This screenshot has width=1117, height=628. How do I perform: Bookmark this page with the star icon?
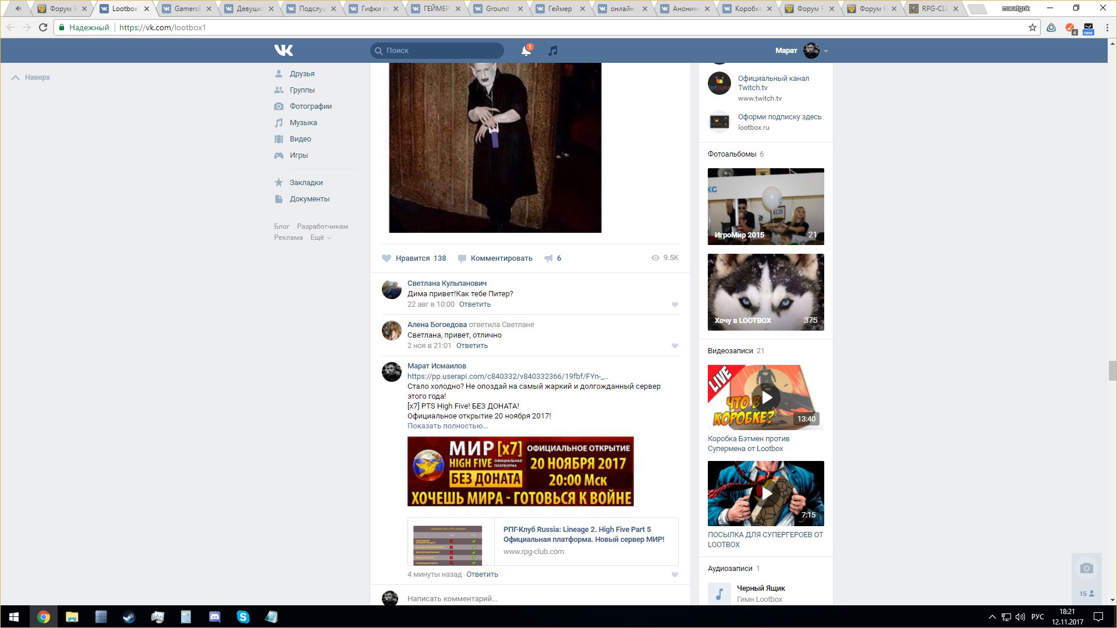pos(1032,27)
